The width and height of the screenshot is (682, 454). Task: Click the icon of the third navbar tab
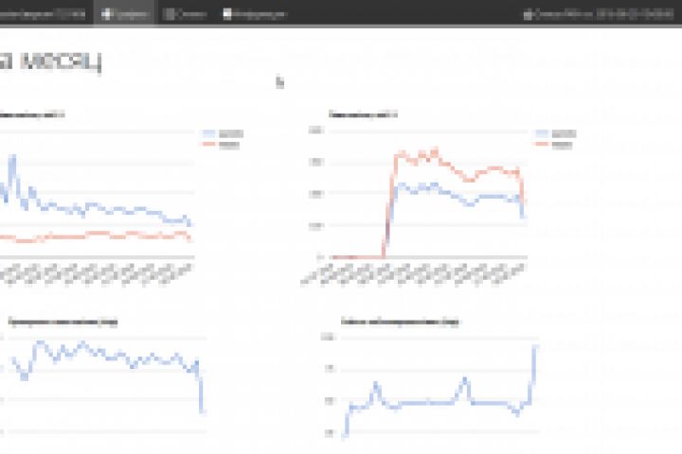click(227, 14)
